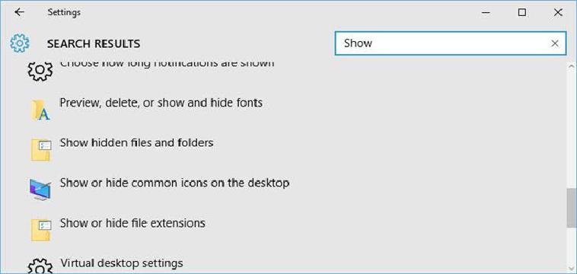Open Show or hide file extensions
This screenshot has width=577, height=274.
point(132,223)
